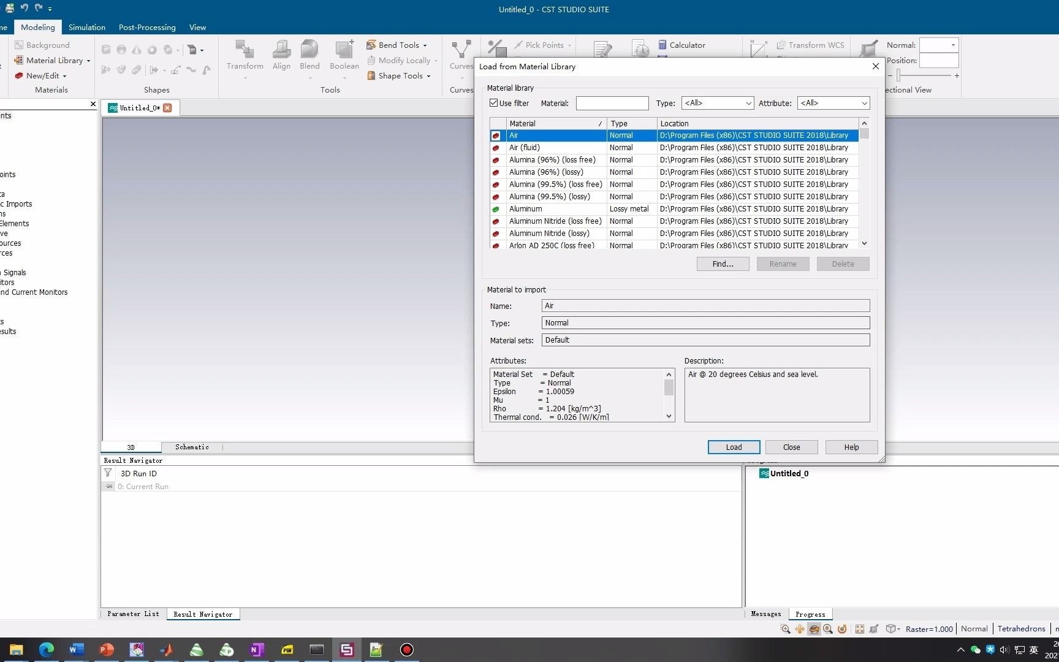The width and height of the screenshot is (1059, 662).
Task: Open the View ribbon tab
Action: coord(197,27)
